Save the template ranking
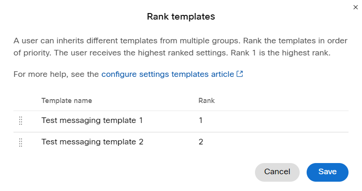Screen dimensions: 362x191 tap(328, 172)
